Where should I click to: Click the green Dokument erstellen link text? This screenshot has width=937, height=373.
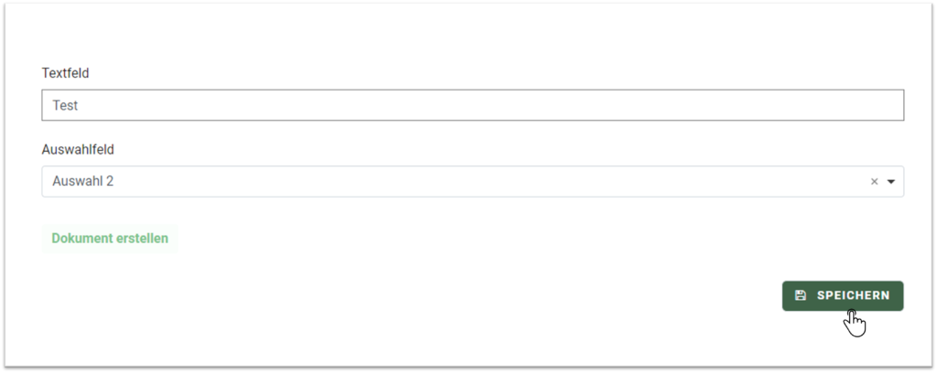point(110,238)
